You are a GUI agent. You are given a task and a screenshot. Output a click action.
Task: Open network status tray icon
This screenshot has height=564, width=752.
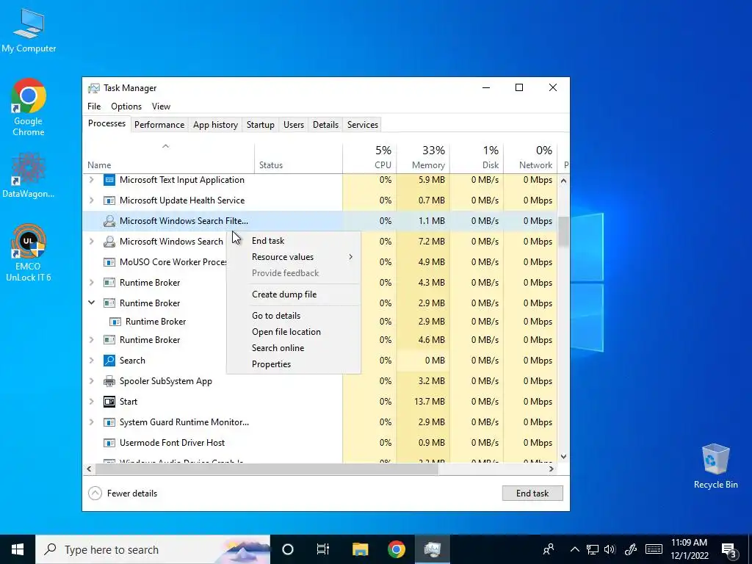593,549
